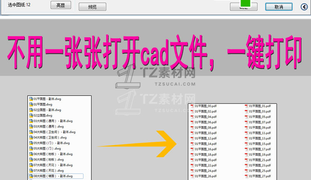
Task: Open 01平面图_20.pdf
Action: pyautogui.click(x=204, y=160)
